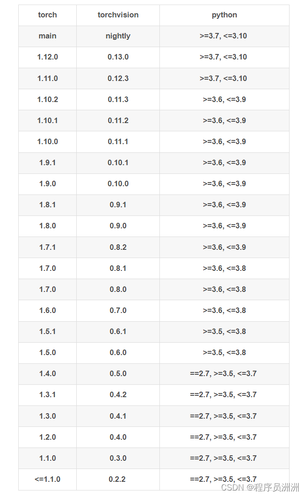Select torch 1.11.0 cell
Screen dimensions: 306x496
[x=47, y=78]
